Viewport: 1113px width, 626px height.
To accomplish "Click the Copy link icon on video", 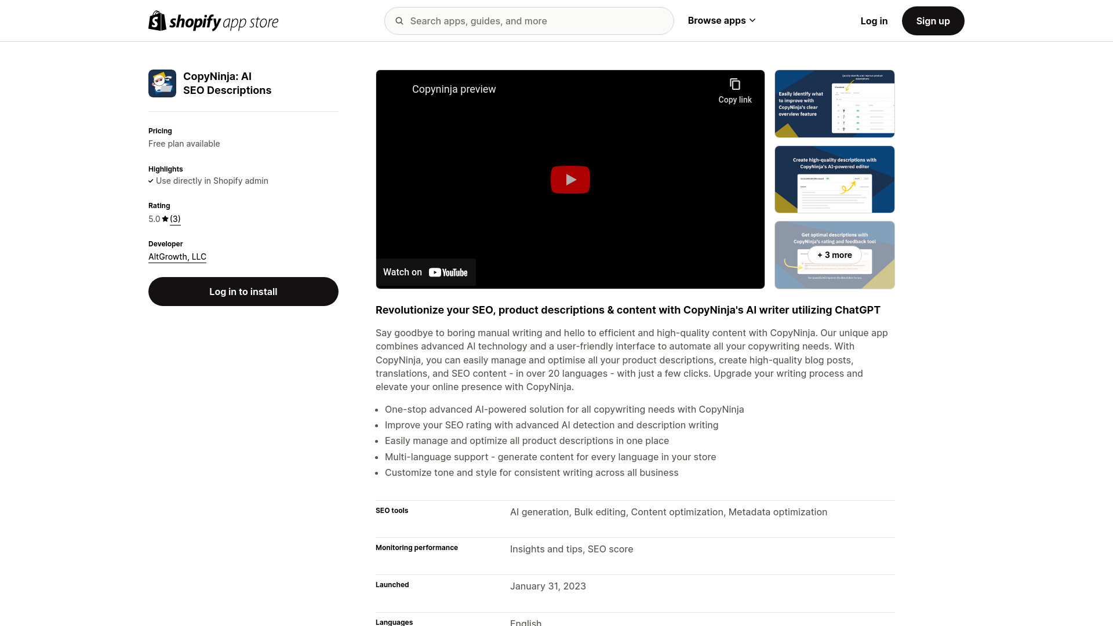I will (734, 85).
